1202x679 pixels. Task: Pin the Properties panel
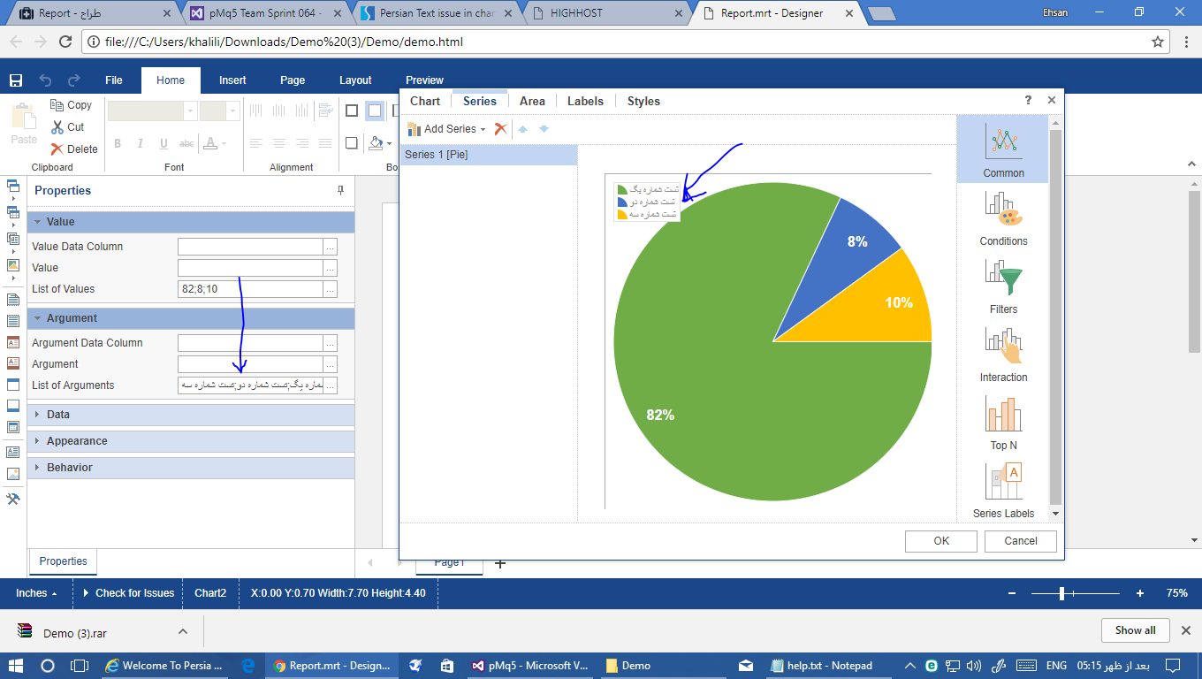340,190
